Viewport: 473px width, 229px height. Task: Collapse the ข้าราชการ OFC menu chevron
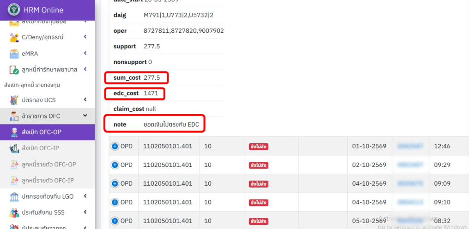[x=85, y=116]
